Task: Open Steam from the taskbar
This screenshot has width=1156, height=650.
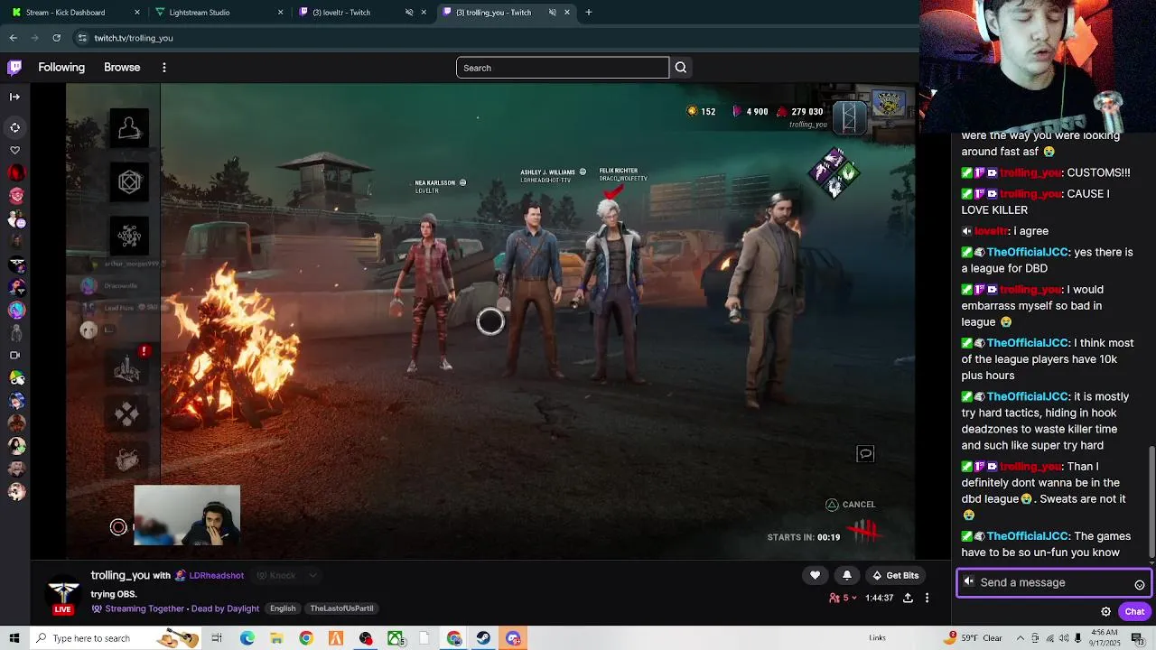Action: point(484,638)
